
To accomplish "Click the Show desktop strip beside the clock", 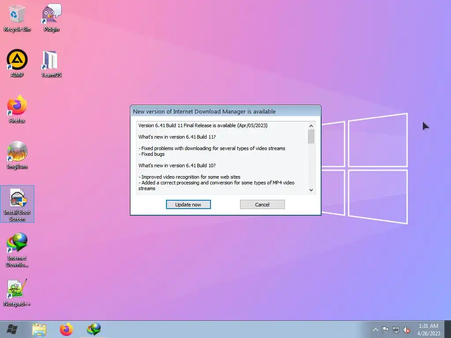I will coord(447,329).
